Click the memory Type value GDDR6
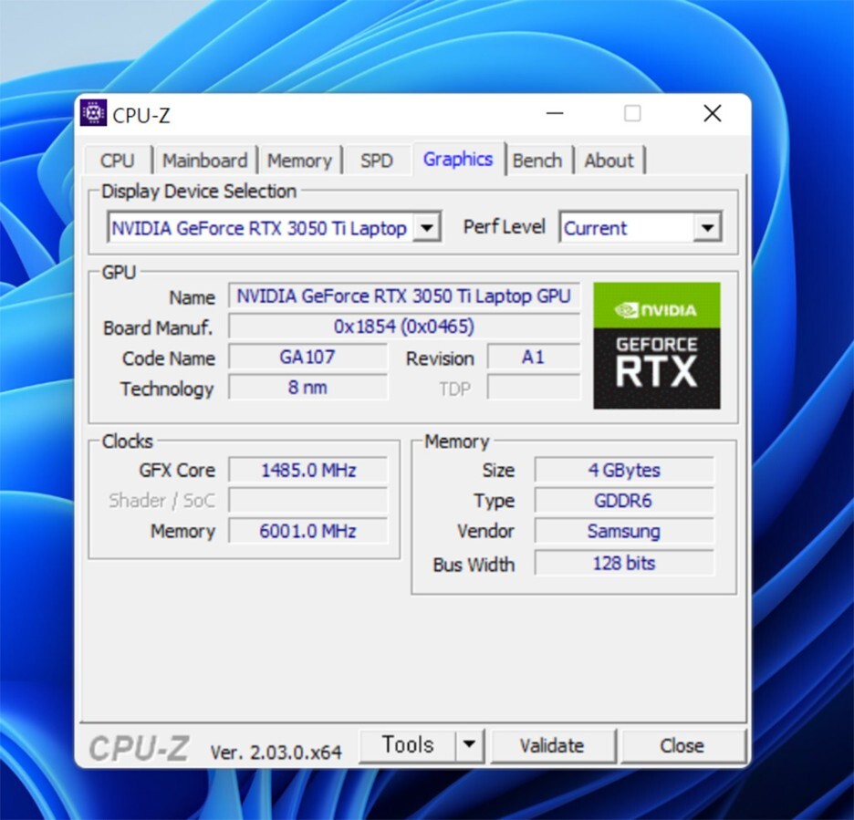Image resolution: width=854 pixels, height=820 pixels. [624, 501]
